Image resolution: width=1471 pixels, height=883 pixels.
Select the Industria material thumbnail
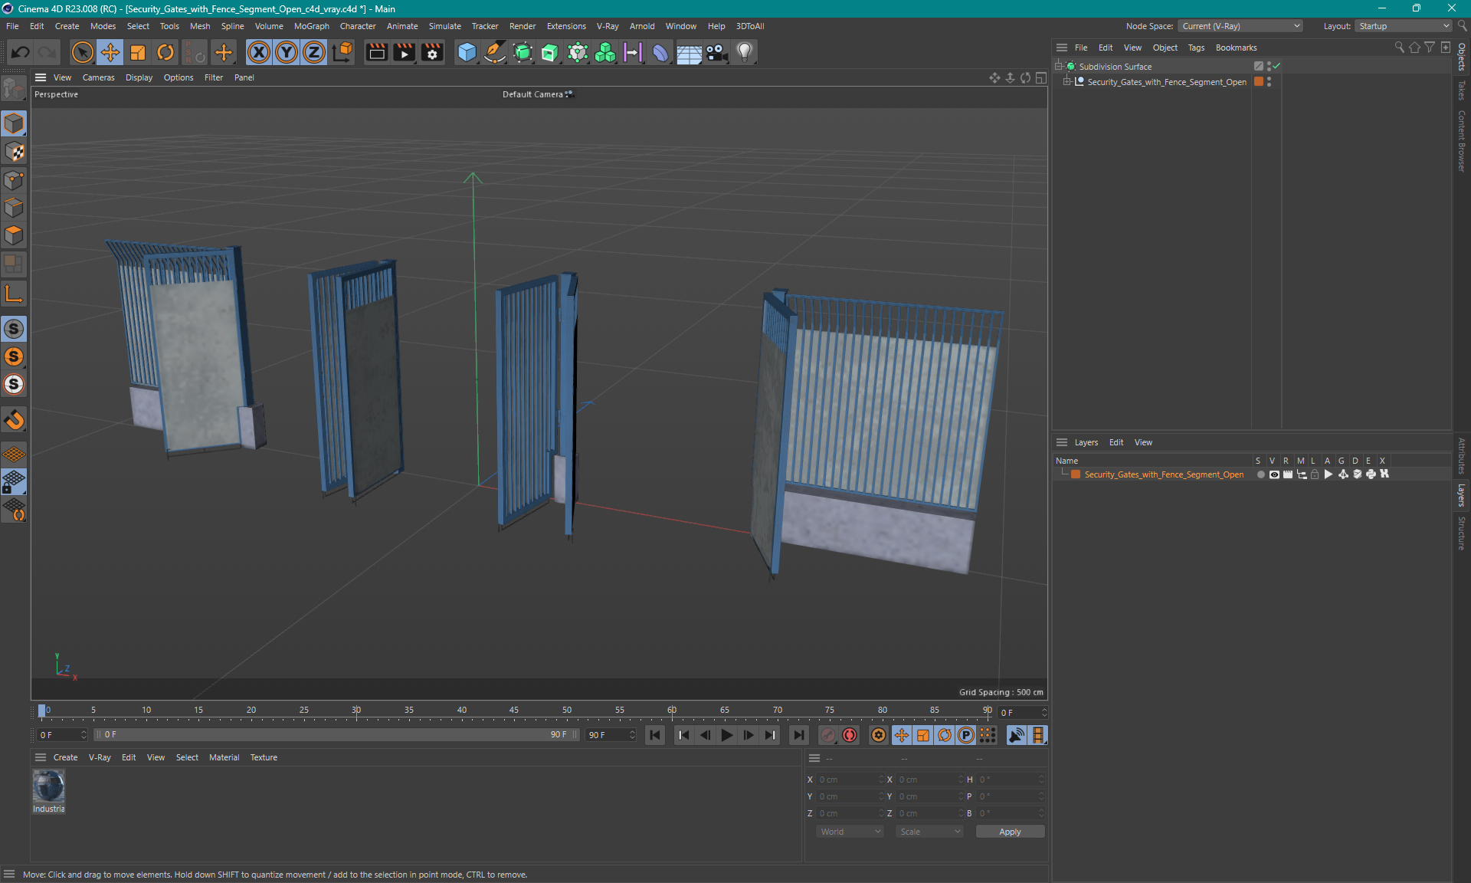pos(48,786)
